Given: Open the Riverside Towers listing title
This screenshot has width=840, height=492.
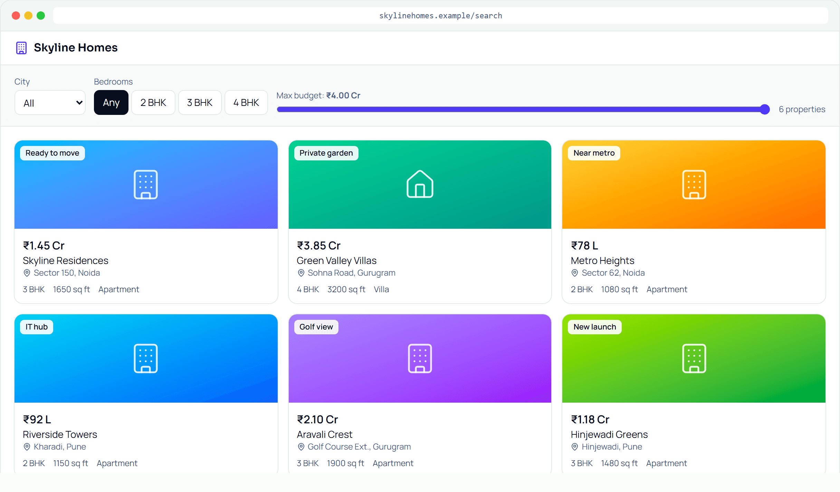Looking at the screenshot, I should pos(60,434).
